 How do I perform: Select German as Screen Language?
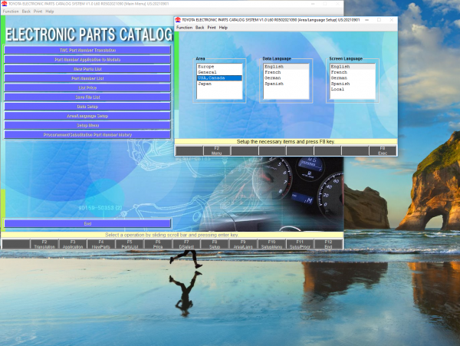(x=340, y=77)
